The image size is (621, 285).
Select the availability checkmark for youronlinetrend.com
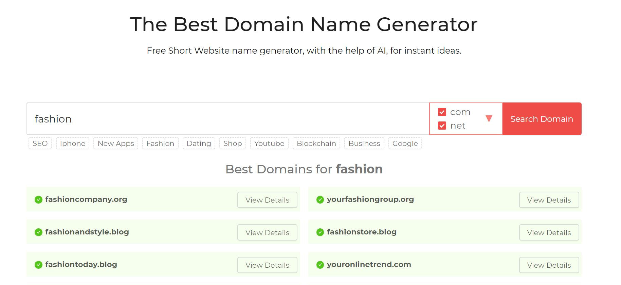pos(319,265)
